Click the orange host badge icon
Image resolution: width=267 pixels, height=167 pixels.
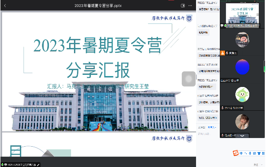click(222, 53)
